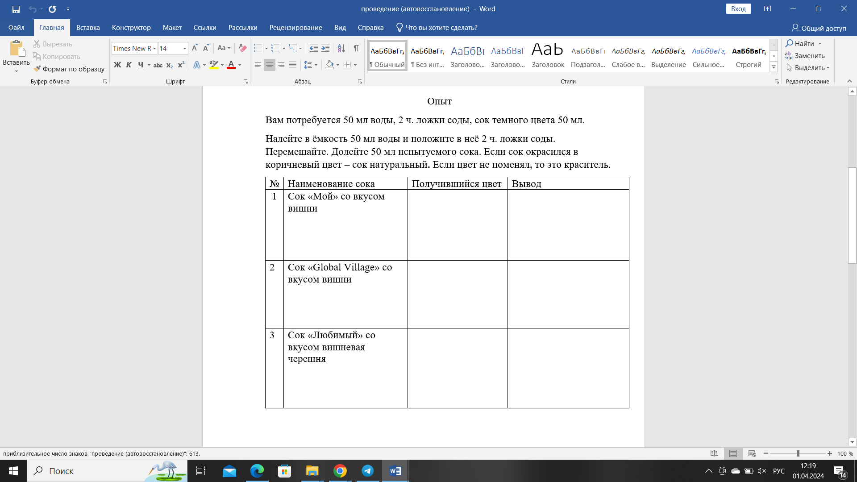Justify the paragraph text
The height and width of the screenshot is (482, 857).
click(x=293, y=65)
